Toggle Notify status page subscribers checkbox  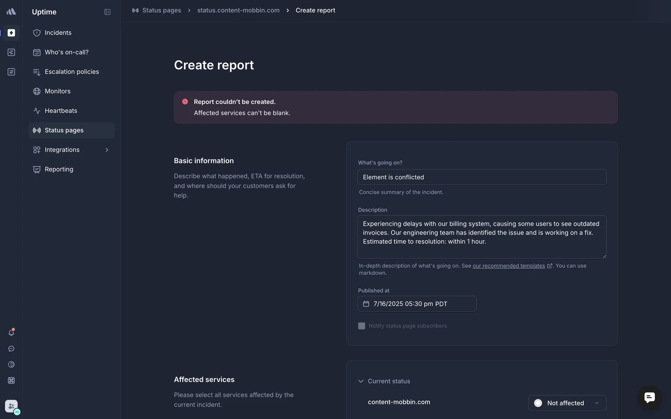(x=362, y=326)
